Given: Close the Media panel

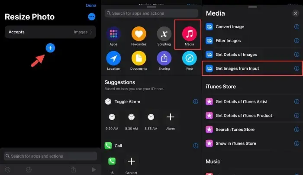Looking at the screenshot, I should pos(296,13).
